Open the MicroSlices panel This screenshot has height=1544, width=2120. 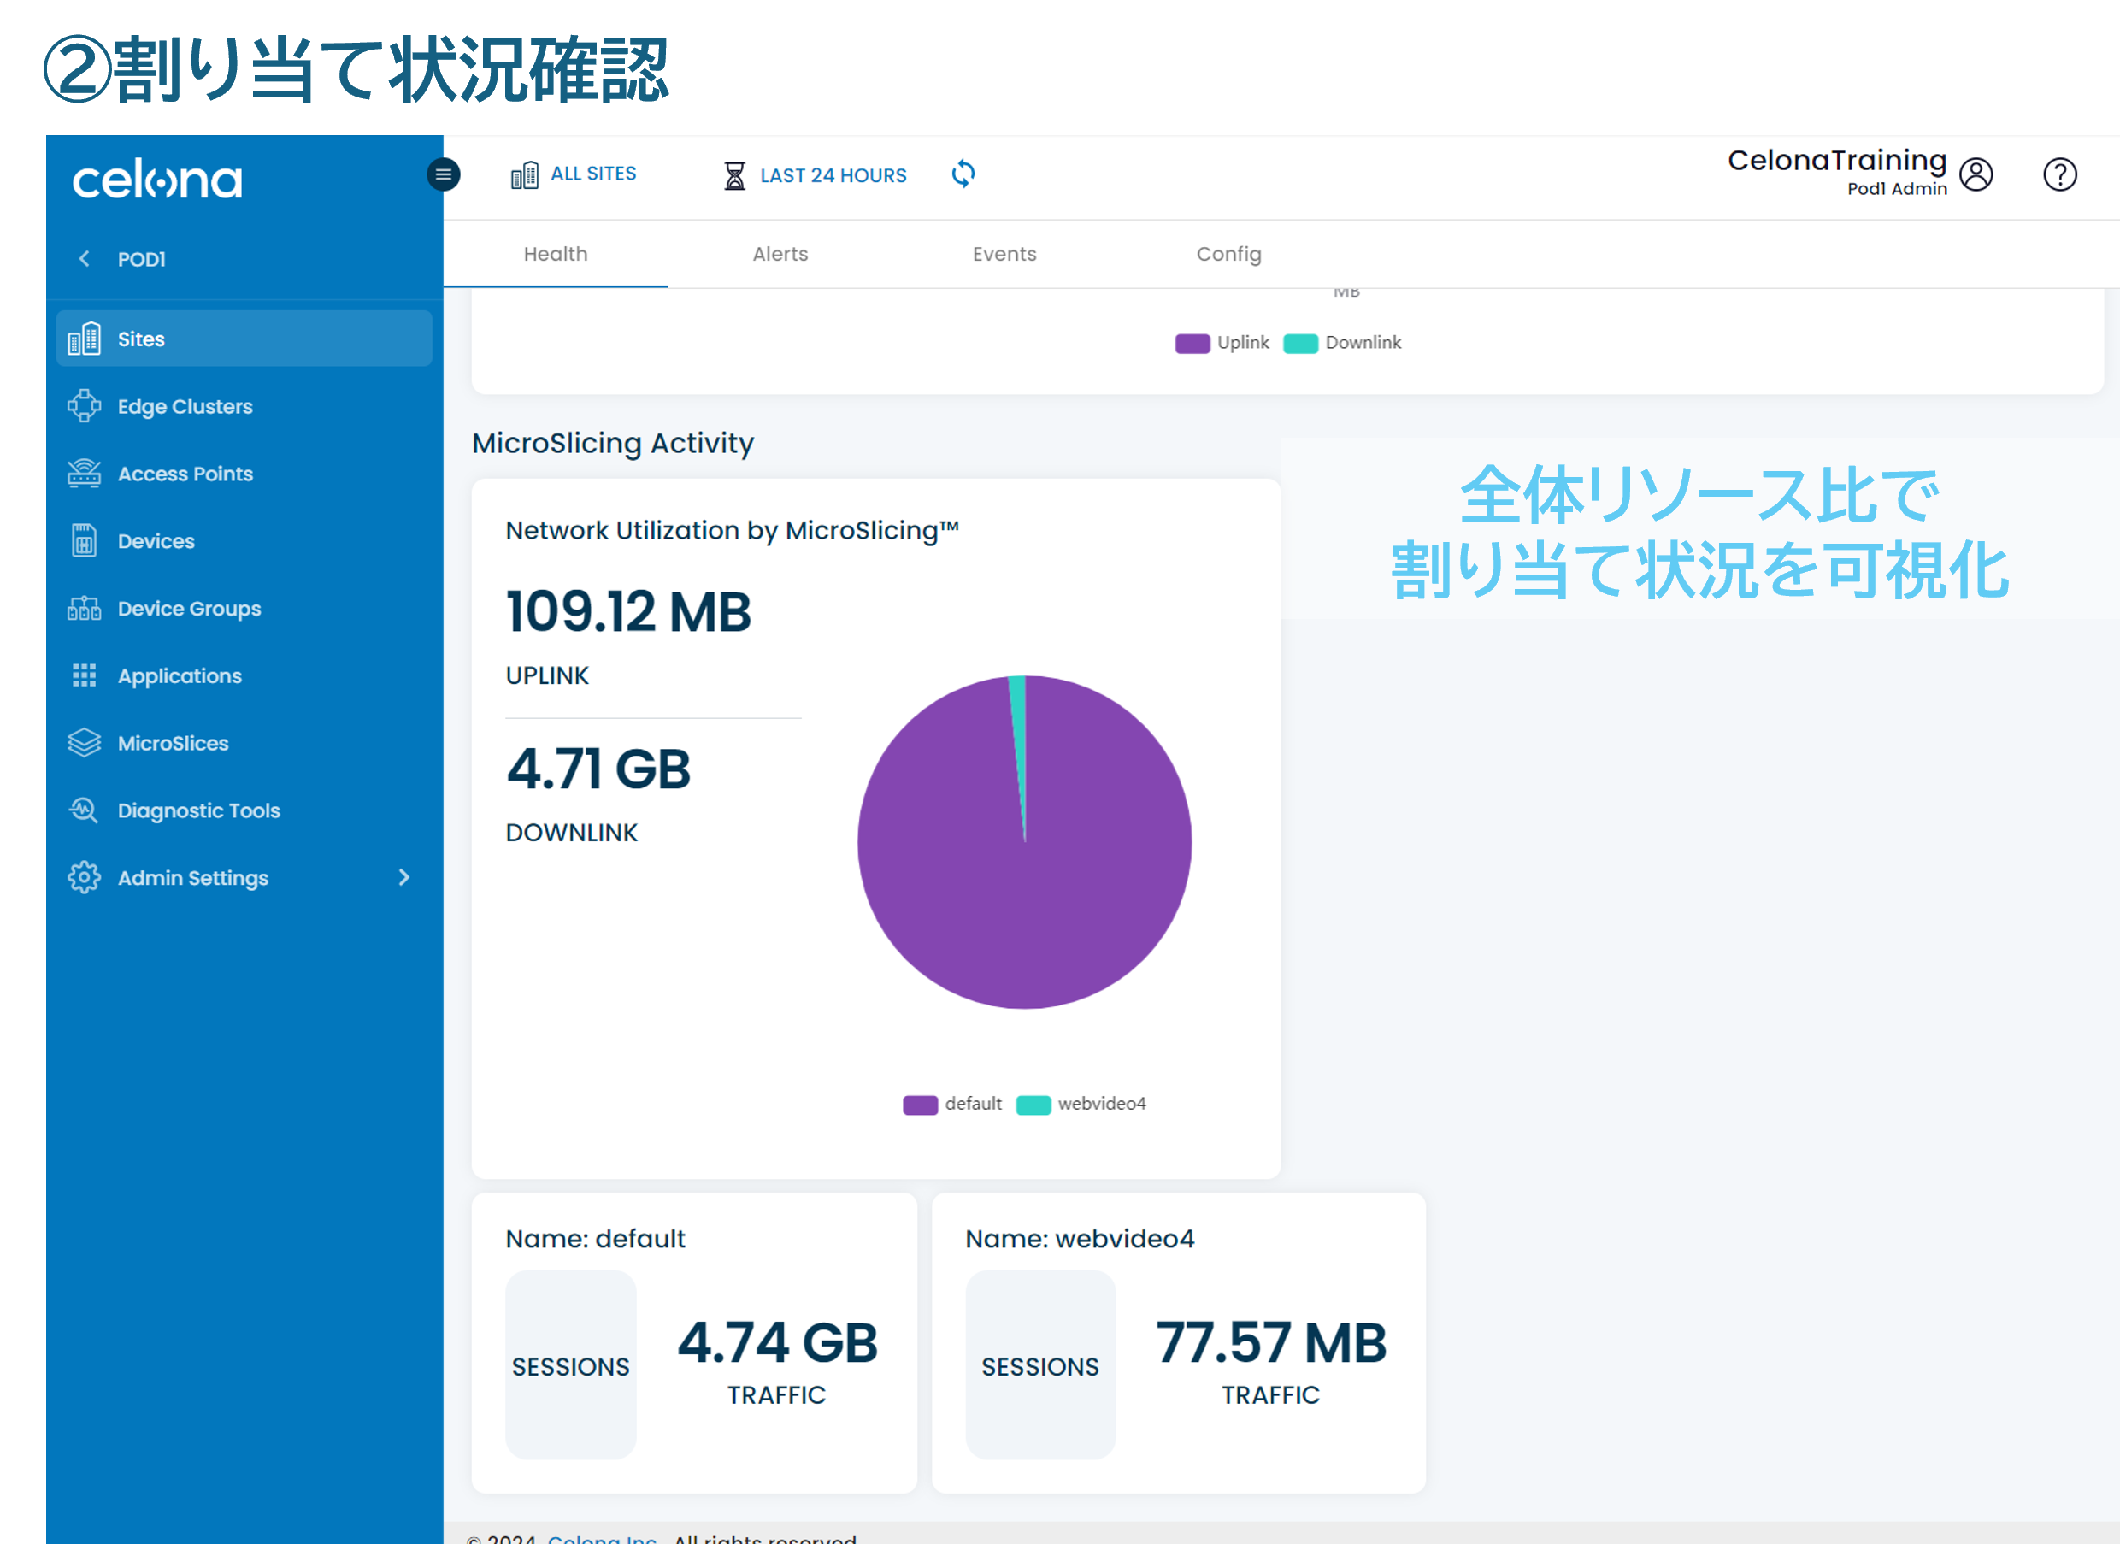[x=172, y=742]
